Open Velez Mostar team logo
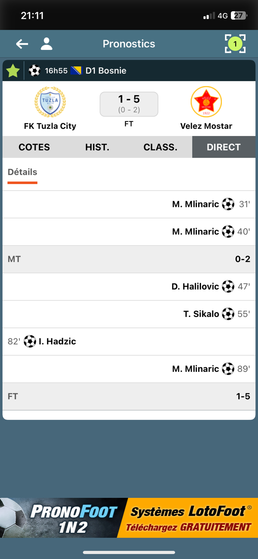The image size is (258, 559). pos(206,102)
